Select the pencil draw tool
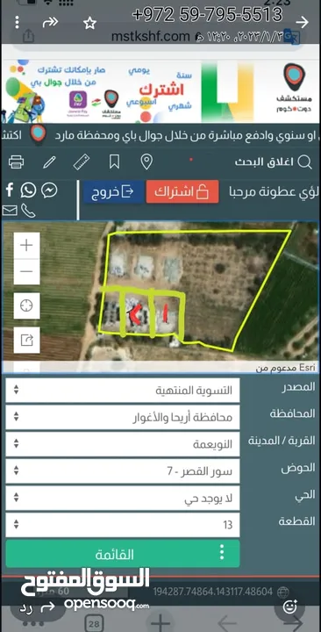This screenshot has height=632, width=321. pos(49,162)
